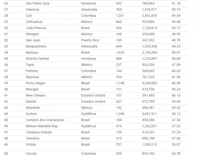
Task: Click the Cali row city name
Action: click(29, 16)
